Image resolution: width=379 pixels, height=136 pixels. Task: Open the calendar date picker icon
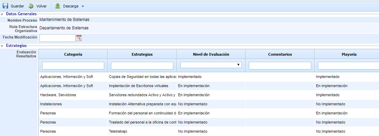click(79, 38)
